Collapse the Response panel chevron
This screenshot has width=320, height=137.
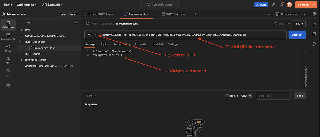[306, 105]
